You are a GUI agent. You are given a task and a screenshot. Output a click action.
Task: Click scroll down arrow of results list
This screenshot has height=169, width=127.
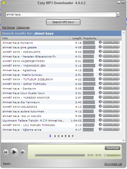[x=124, y=141]
